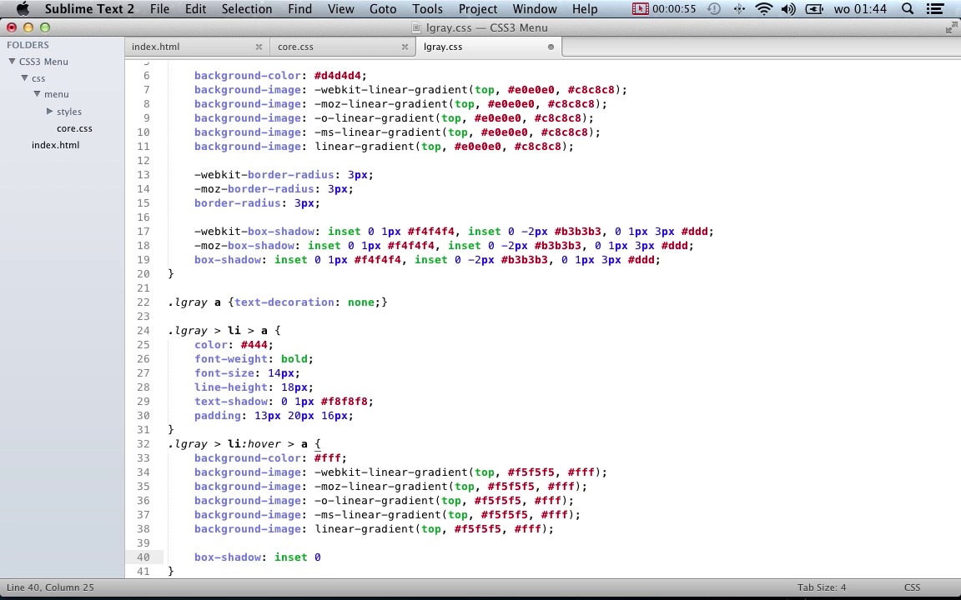Open the Goto menu
The width and height of the screenshot is (961, 600).
point(382,8)
